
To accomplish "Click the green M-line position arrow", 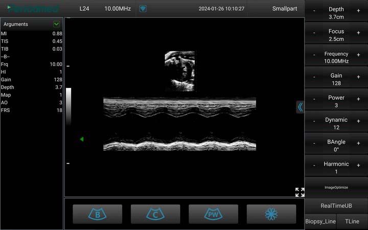I will point(81,139).
